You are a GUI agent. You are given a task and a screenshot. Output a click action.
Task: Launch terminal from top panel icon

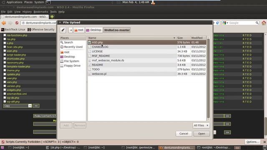point(48,2)
